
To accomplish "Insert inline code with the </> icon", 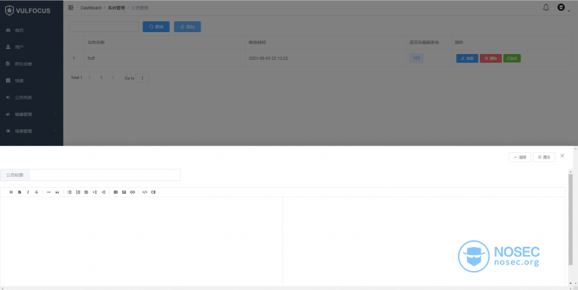I will 145,192.
